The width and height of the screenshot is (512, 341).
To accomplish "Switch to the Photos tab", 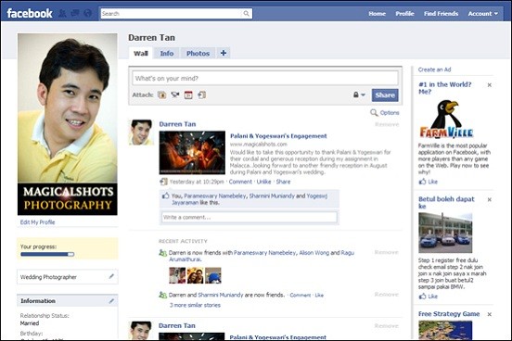I will (x=198, y=53).
